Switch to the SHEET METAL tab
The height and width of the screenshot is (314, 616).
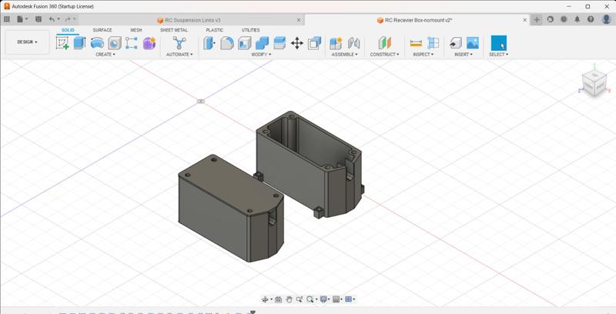(173, 30)
